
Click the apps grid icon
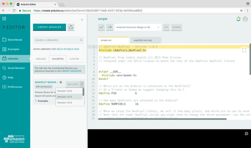[x=4, y=18]
